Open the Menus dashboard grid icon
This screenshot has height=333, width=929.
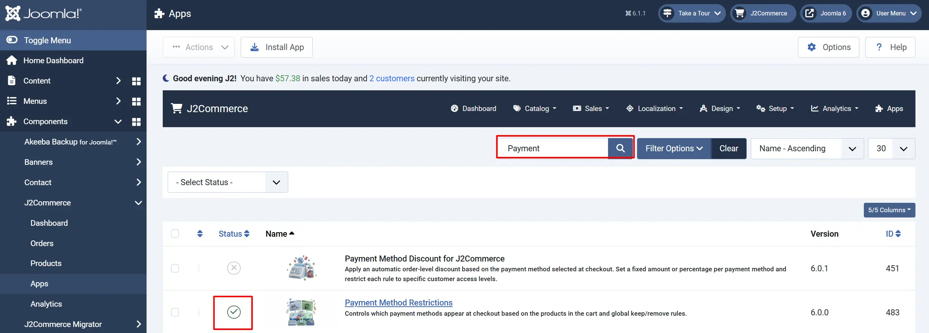click(x=136, y=101)
